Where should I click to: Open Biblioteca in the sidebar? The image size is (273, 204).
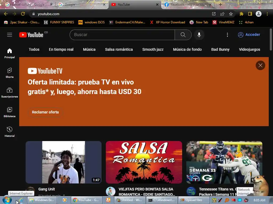coord(10,112)
